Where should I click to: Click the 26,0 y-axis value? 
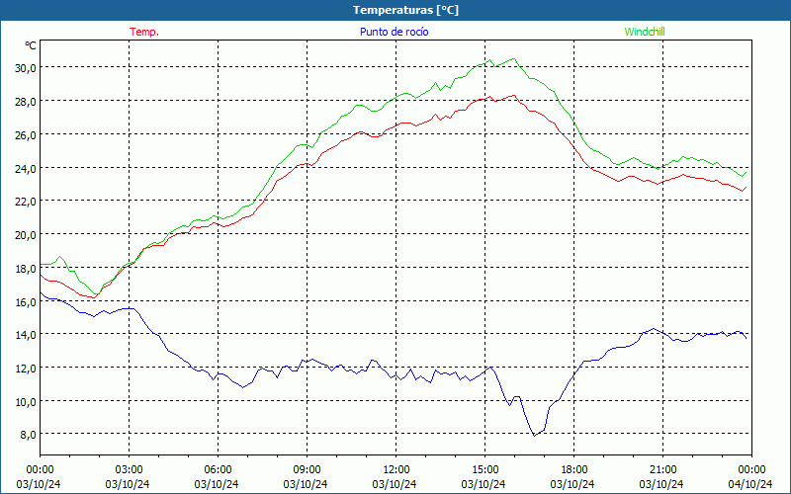(26, 135)
